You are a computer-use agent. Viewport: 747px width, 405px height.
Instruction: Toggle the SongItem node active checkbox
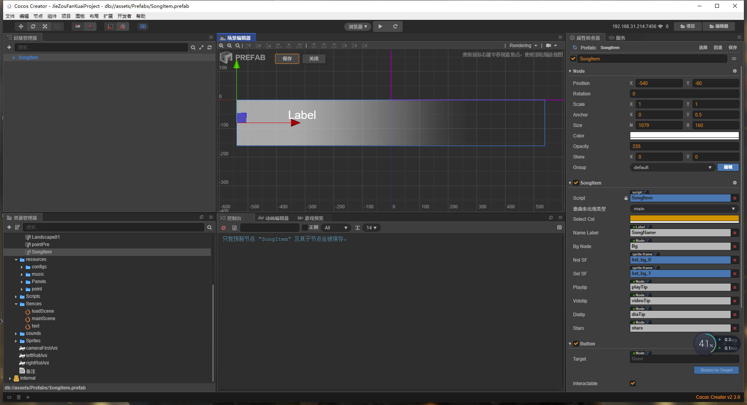pos(573,58)
